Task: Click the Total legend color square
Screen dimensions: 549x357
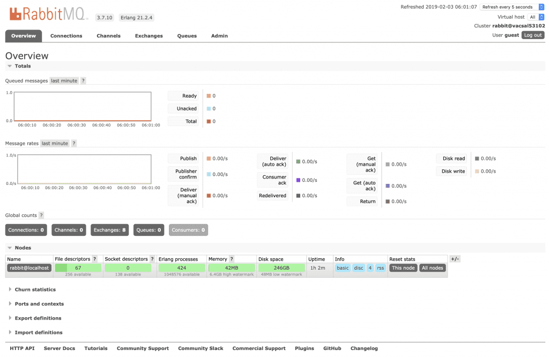Action: click(209, 122)
